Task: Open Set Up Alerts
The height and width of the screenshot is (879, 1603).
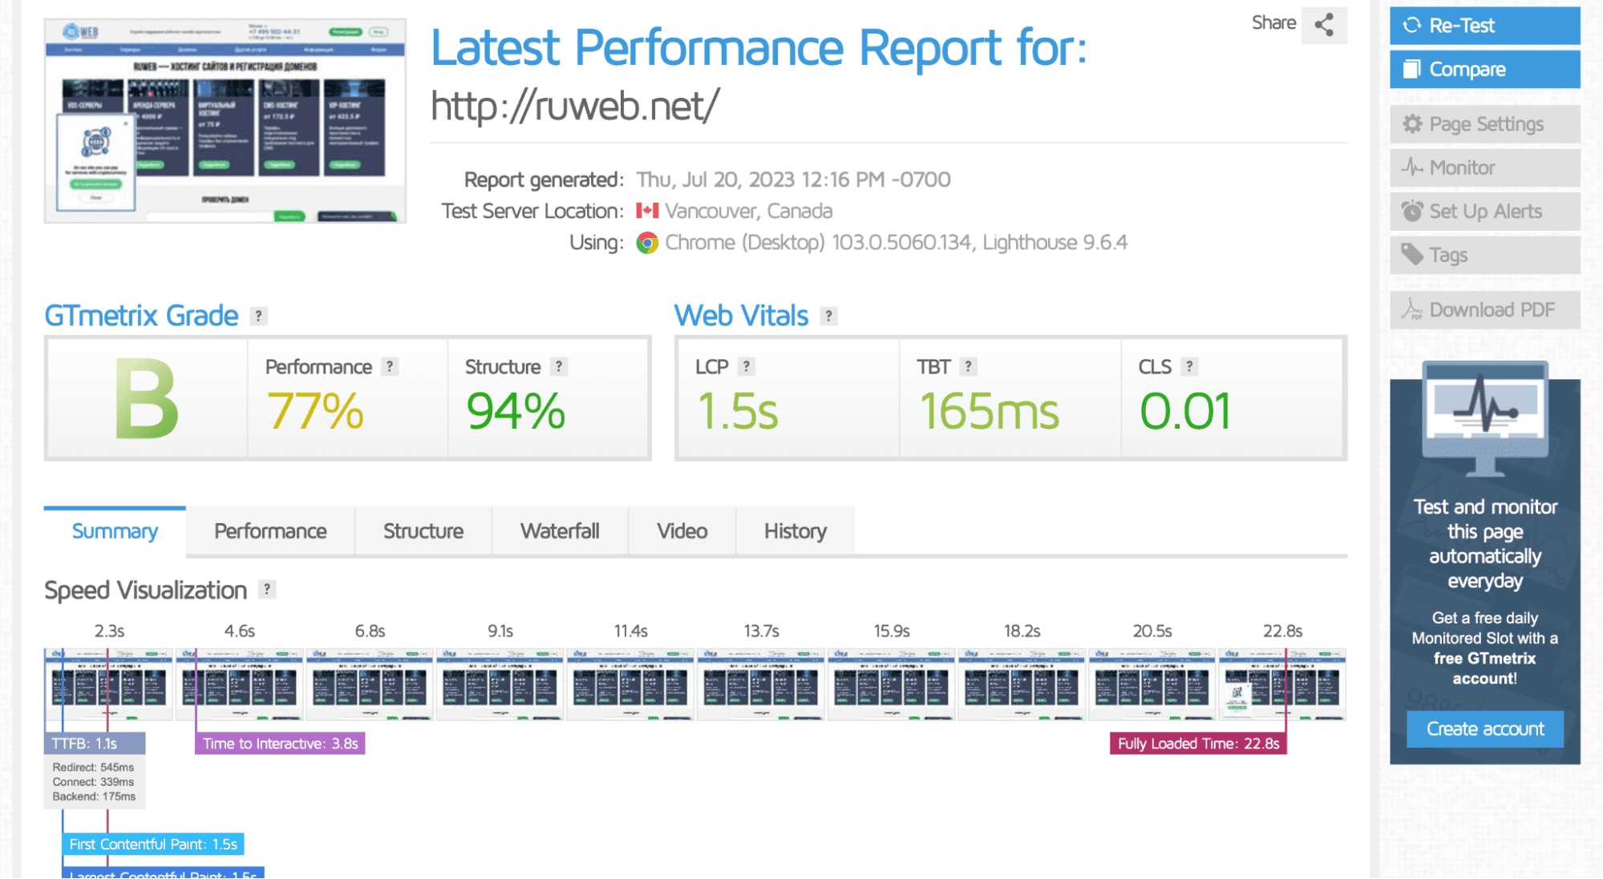Action: point(1484,212)
